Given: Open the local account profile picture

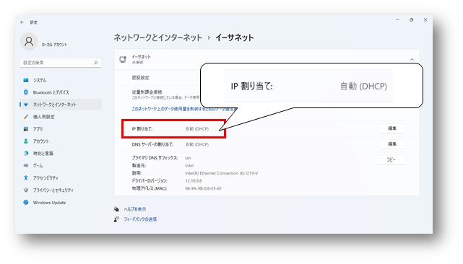Looking at the screenshot, I should click(x=29, y=41).
